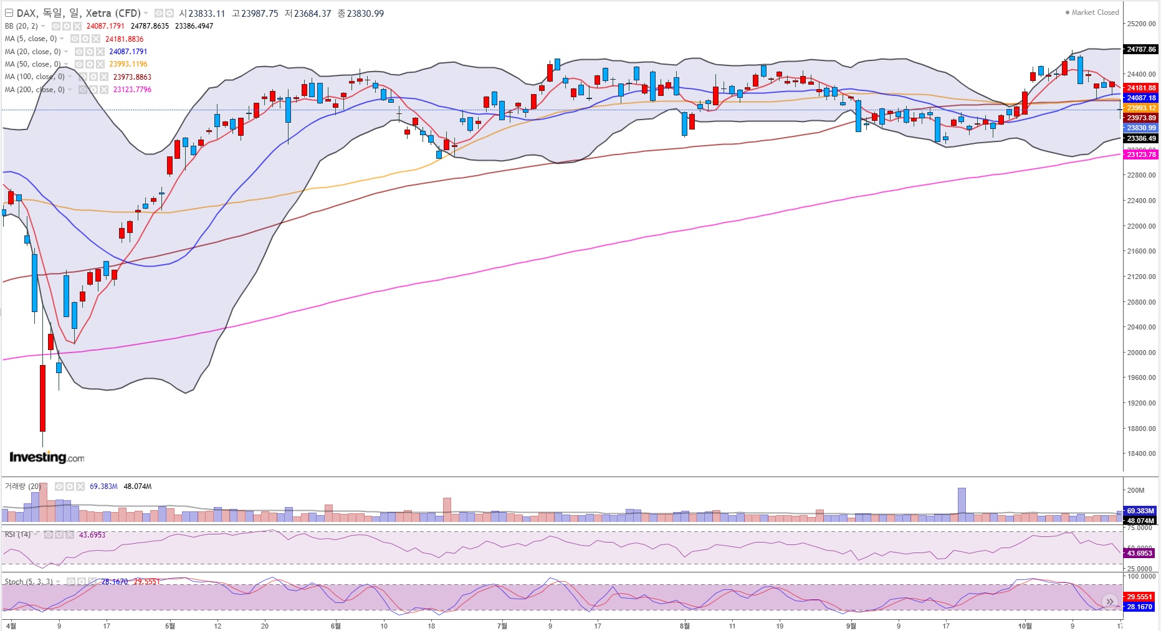This screenshot has width=1161, height=631.
Task: Open the DAX symbol title dropdown arrow
Action: point(146,13)
